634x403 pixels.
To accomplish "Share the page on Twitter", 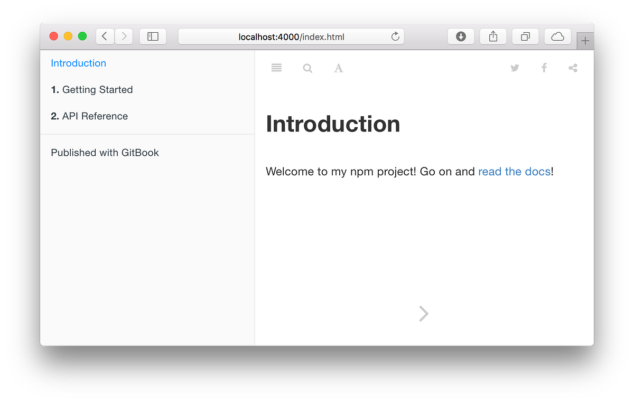I will [x=515, y=68].
